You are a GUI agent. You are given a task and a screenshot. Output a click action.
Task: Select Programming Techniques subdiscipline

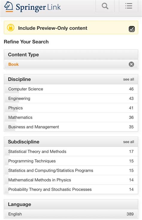click(x=71, y=161)
